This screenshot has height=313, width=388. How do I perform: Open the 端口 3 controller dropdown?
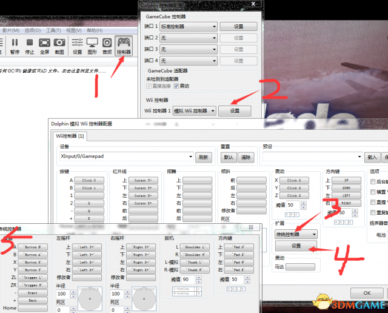click(189, 49)
